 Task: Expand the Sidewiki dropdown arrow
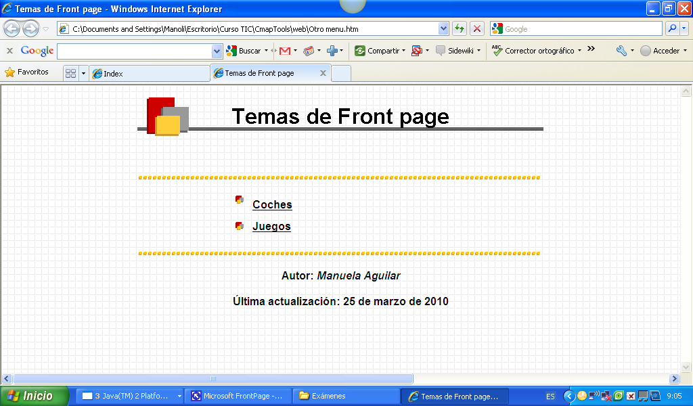point(478,51)
